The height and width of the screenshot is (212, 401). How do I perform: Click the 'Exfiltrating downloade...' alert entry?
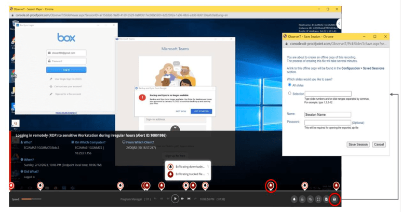click(188, 167)
